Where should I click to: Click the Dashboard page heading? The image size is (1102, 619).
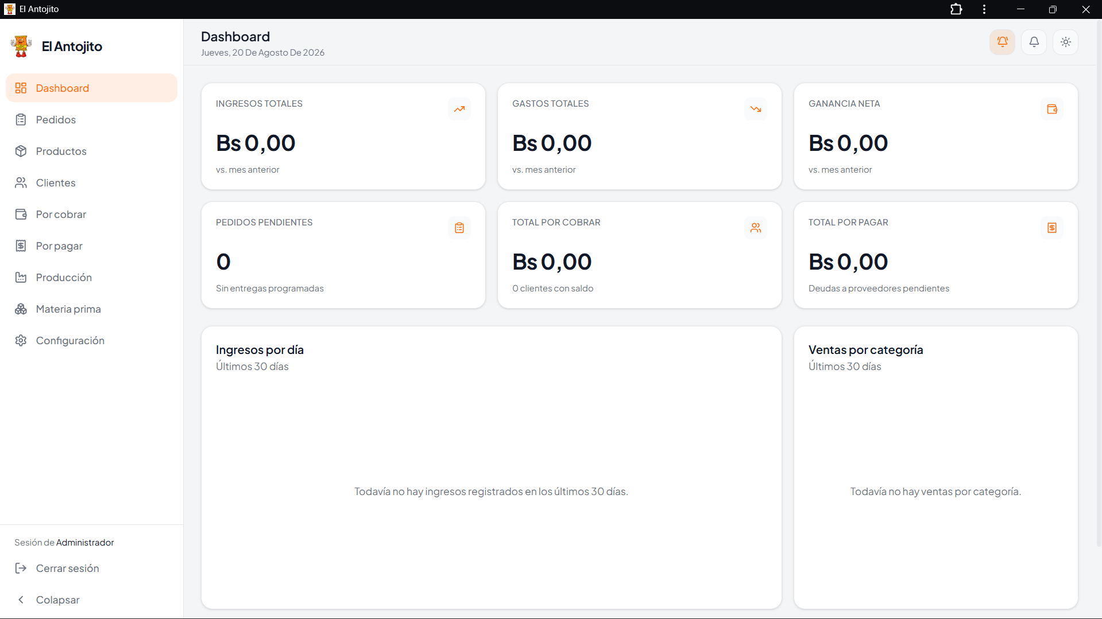235,36
